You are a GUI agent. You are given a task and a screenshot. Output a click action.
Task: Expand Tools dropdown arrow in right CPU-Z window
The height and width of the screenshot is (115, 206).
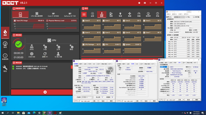click(183, 100)
